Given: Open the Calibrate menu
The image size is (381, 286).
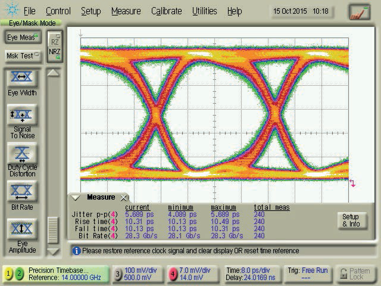Looking at the screenshot, I should [x=166, y=11].
